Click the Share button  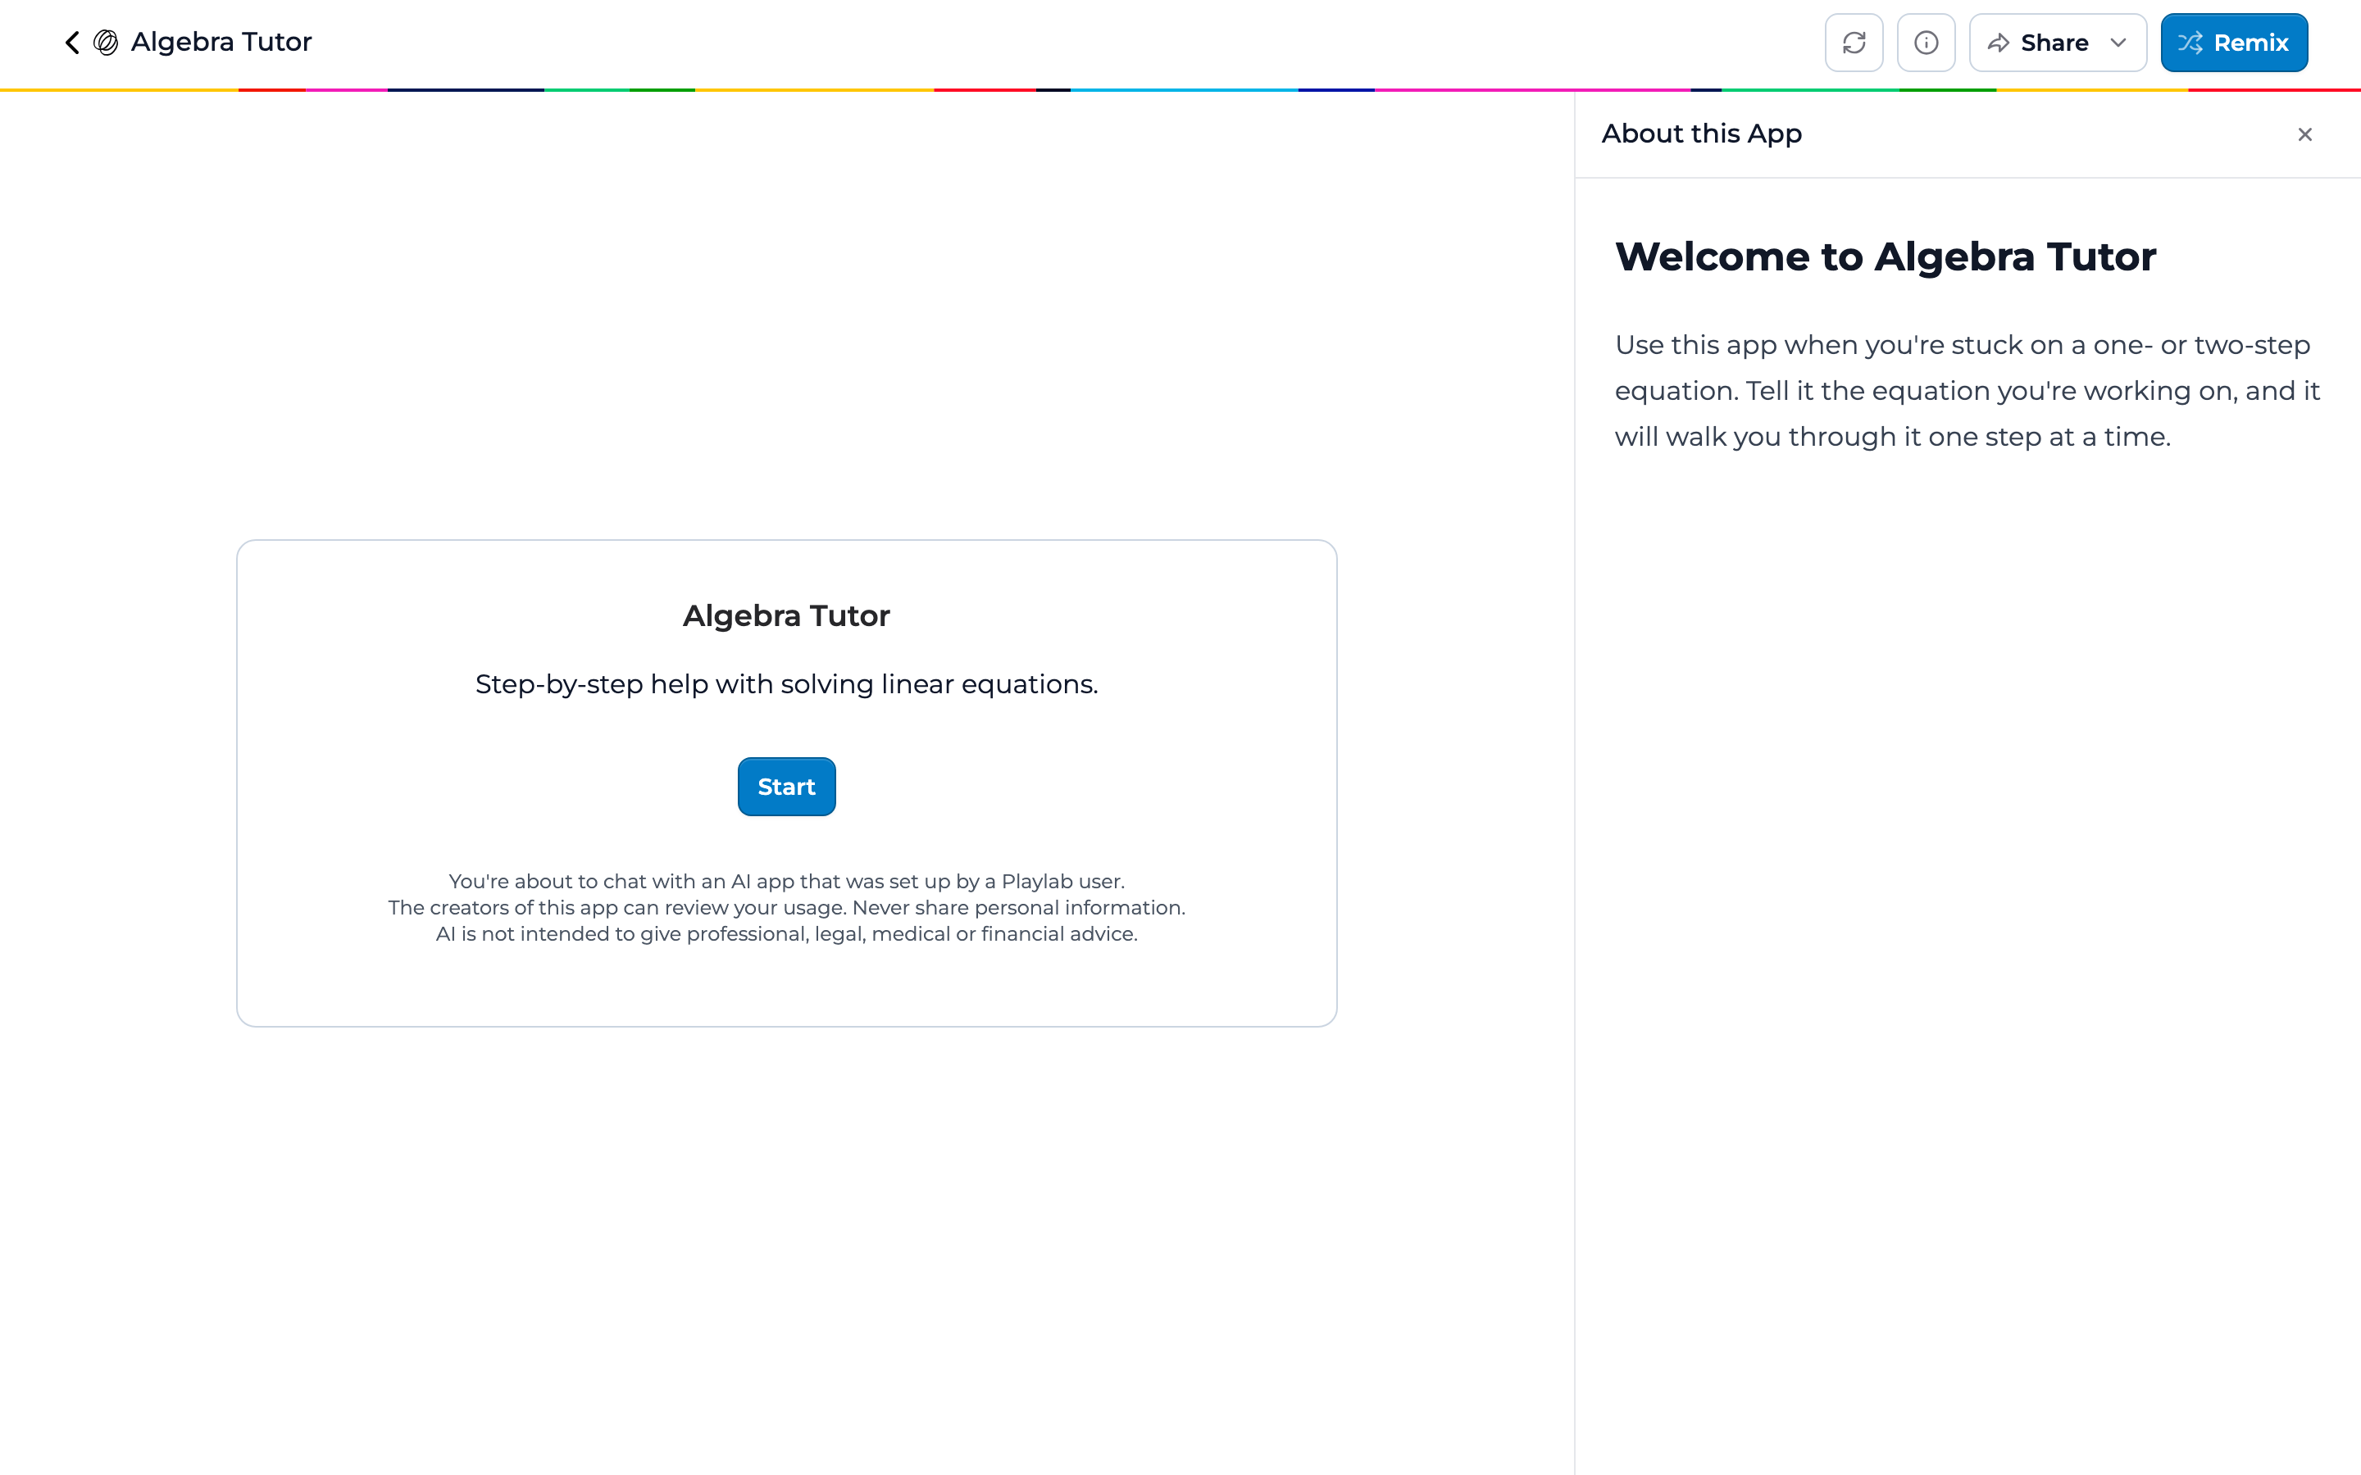2039,43
